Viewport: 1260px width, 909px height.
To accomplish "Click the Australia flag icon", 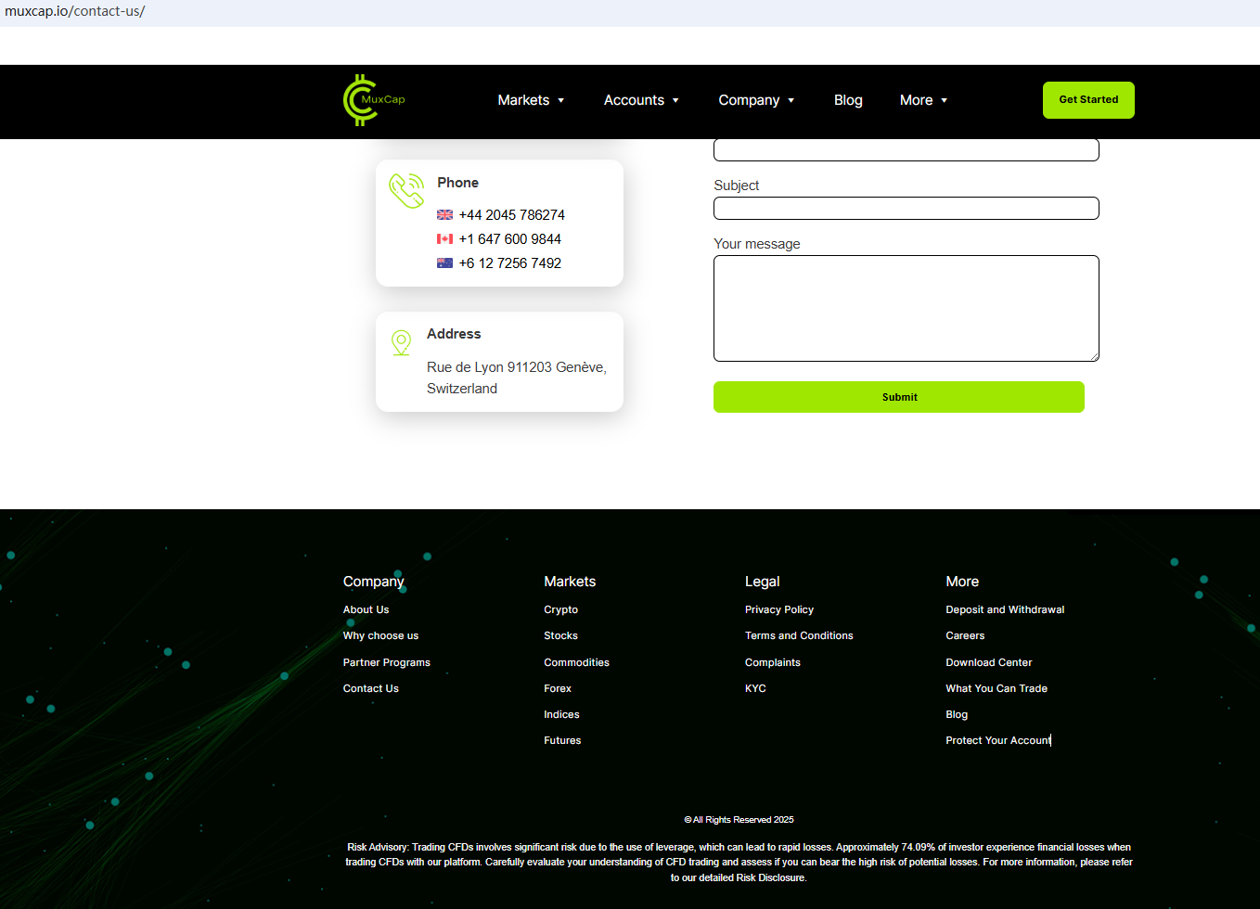I will coord(445,263).
